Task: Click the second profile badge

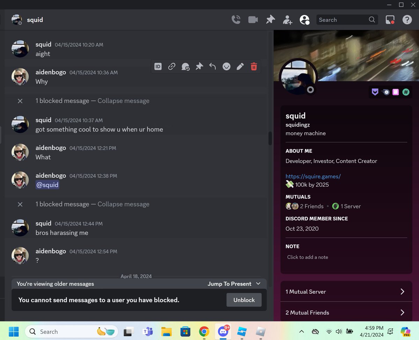Action: 385,92
